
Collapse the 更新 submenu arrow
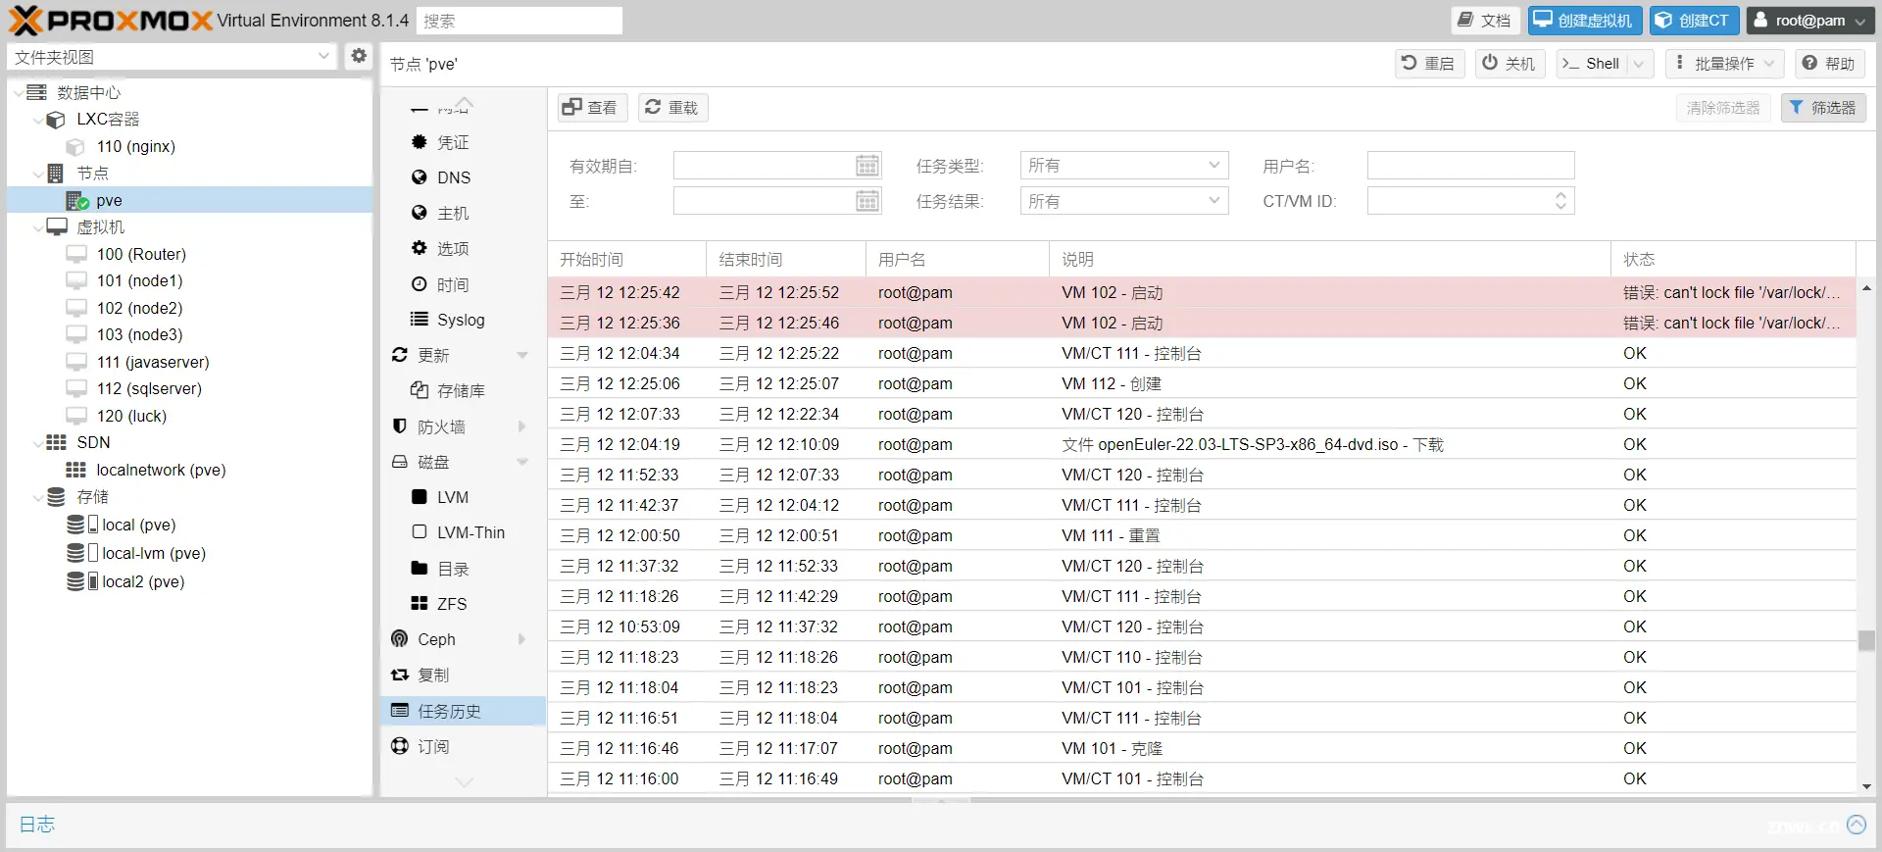tap(522, 355)
